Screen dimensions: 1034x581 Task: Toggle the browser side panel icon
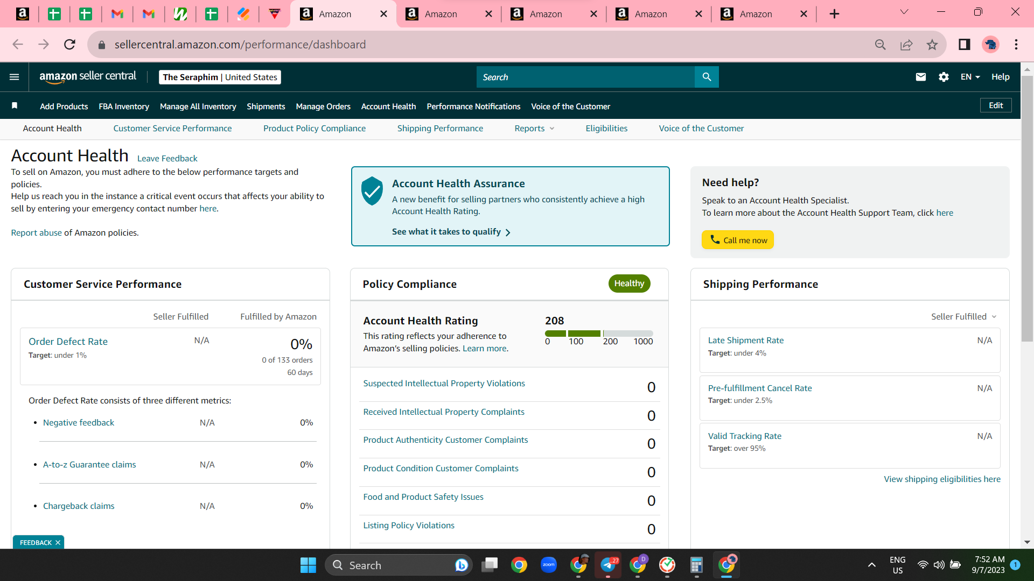point(964,45)
